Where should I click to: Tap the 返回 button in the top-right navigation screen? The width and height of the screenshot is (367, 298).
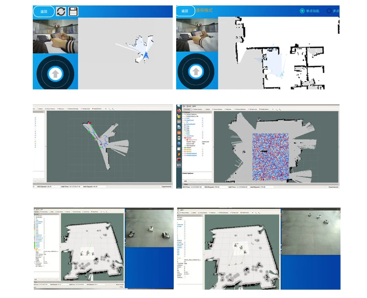coord(185,11)
